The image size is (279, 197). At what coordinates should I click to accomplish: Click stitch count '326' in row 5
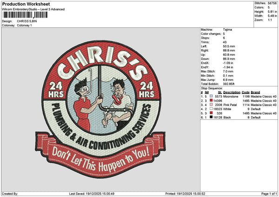pyautogui.click(x=219, y=113)
